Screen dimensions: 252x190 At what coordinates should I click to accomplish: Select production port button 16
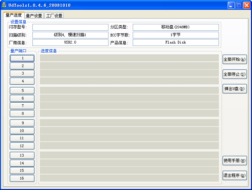pyautogui.click(x=22, y=178)
